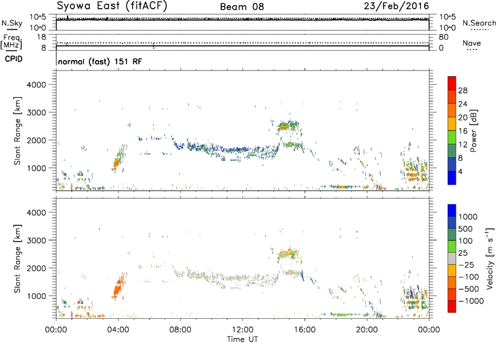Click the "24" Power scale value
Screen dimensions: 496x343
tap(463, 104)
